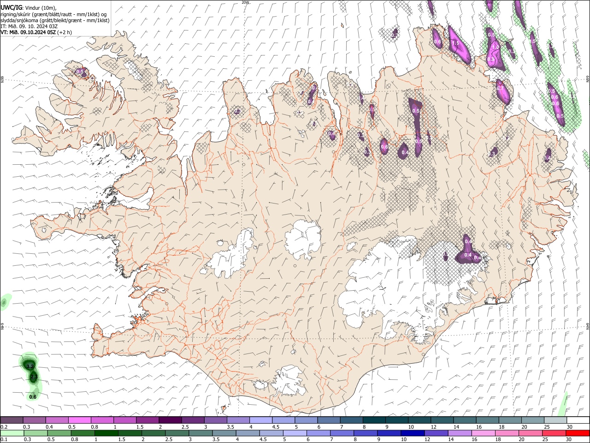The width and height of the screenshot is (590, 443).
Task: Click the '(+2 h)' forecast offset text
Action: pyautogui.click(x=65, y=32)
